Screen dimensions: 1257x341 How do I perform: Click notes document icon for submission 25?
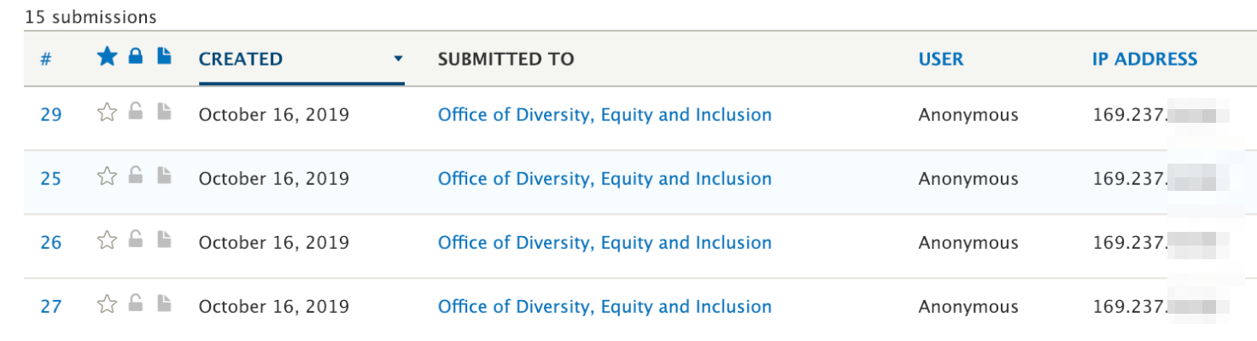point(164,176)
